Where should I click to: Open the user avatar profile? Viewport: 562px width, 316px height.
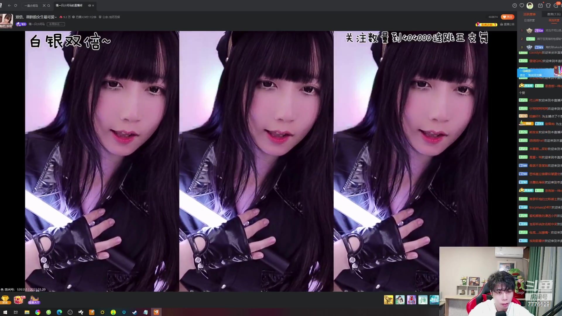[530, 6]
